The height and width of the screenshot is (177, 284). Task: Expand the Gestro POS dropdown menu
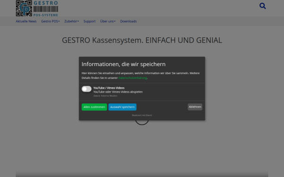pos(50,21)
